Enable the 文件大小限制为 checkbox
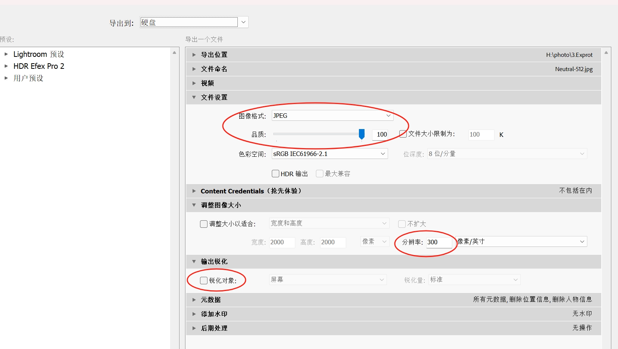This screenshot has width=618, height=349. point(403,134)
